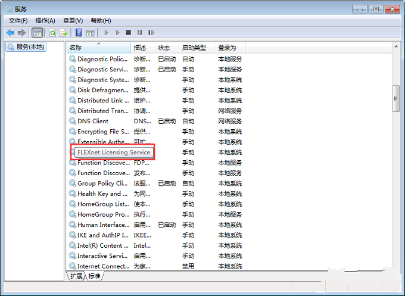Screen dimensions: 405x296
Task: Click the Back arrow toolbar icon
Action: pos(10,33)
